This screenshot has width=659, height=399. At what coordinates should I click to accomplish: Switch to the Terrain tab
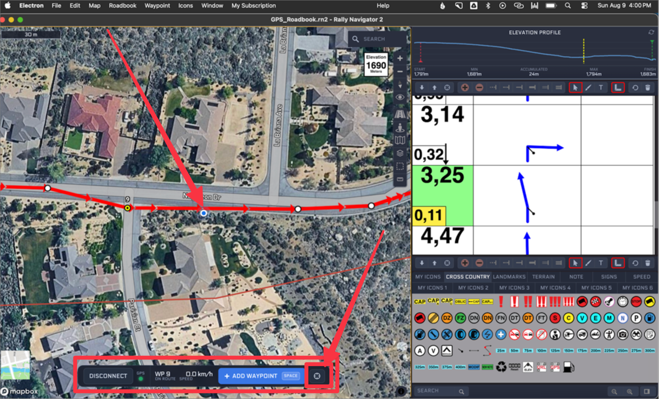(544, 277)
